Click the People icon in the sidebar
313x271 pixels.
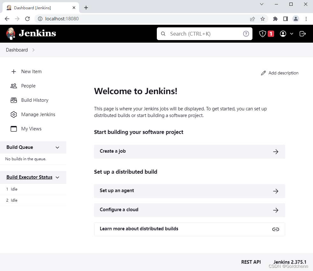[13, 86]
